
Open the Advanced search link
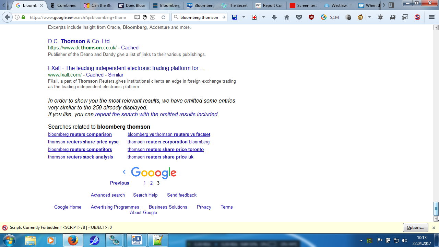(x=108, y=195)
